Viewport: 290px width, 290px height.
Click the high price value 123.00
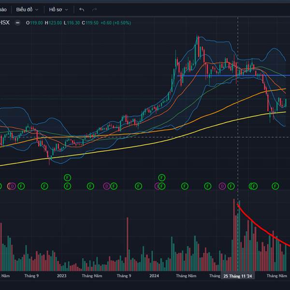coord(55,23)
